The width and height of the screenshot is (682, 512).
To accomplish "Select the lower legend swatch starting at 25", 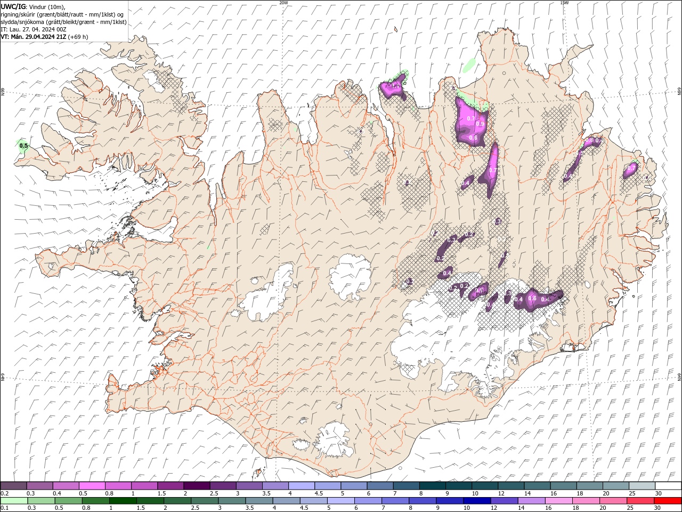I will pyautogui.click(x=639, y=501).
